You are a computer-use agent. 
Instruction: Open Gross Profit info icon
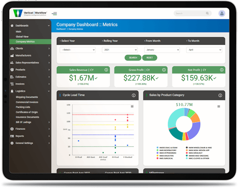point(164,70)
